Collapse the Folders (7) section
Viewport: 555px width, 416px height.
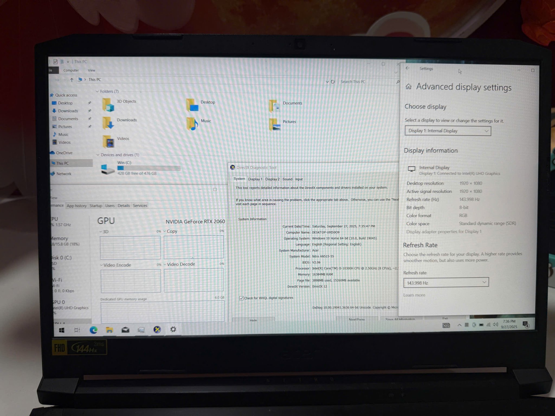pos(97,92)
